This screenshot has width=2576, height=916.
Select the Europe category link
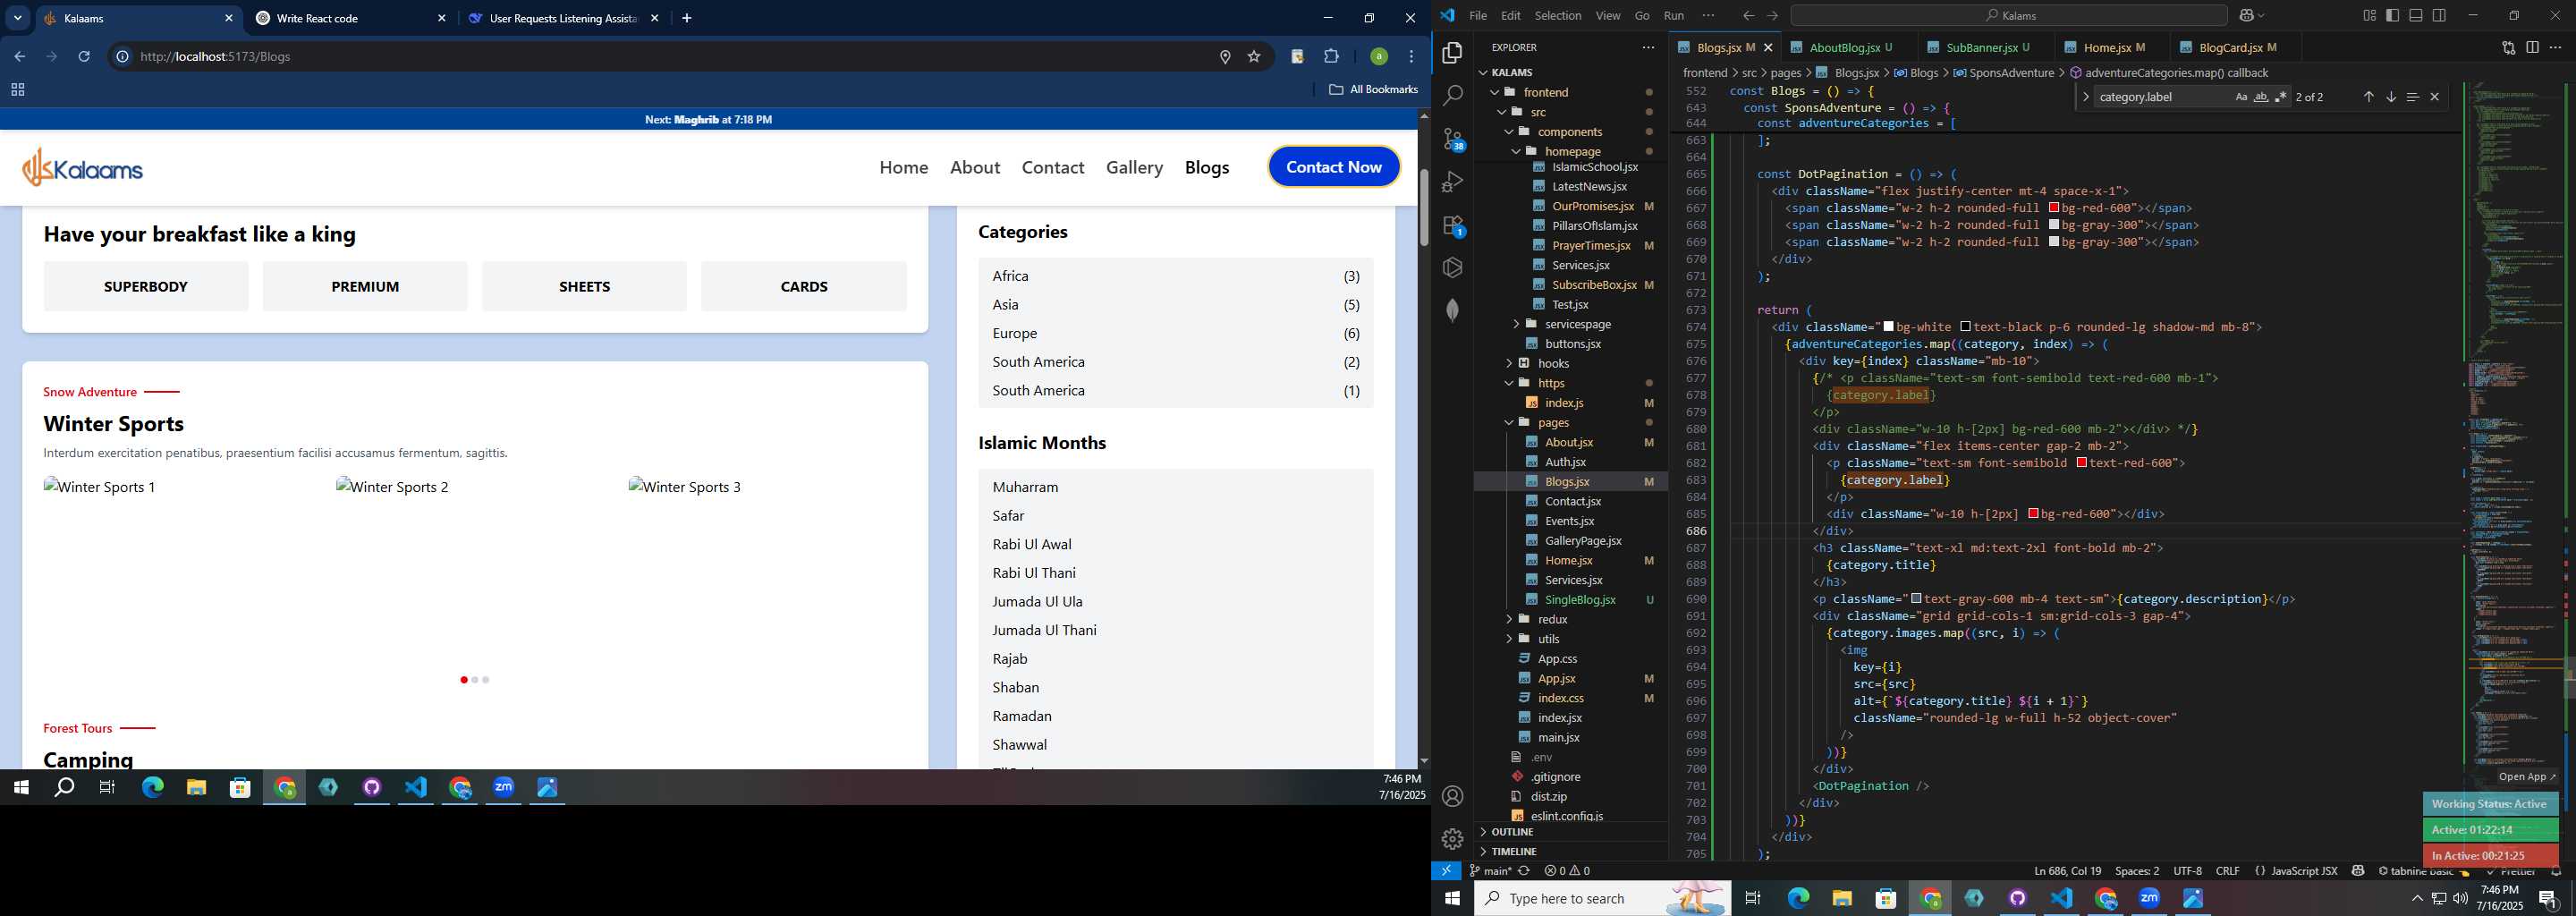coord(1015,333)
